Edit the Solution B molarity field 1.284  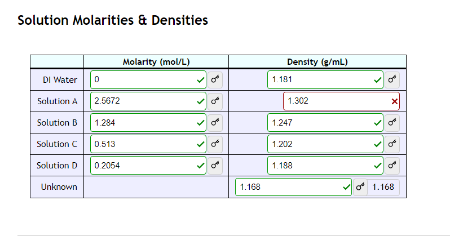coord(148,122)
